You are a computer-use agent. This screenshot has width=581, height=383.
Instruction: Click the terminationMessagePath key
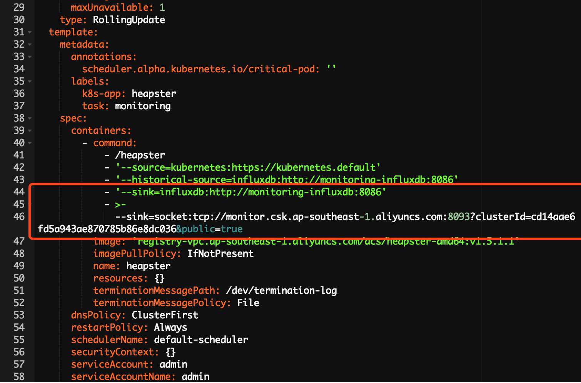[x=157, y=291]
